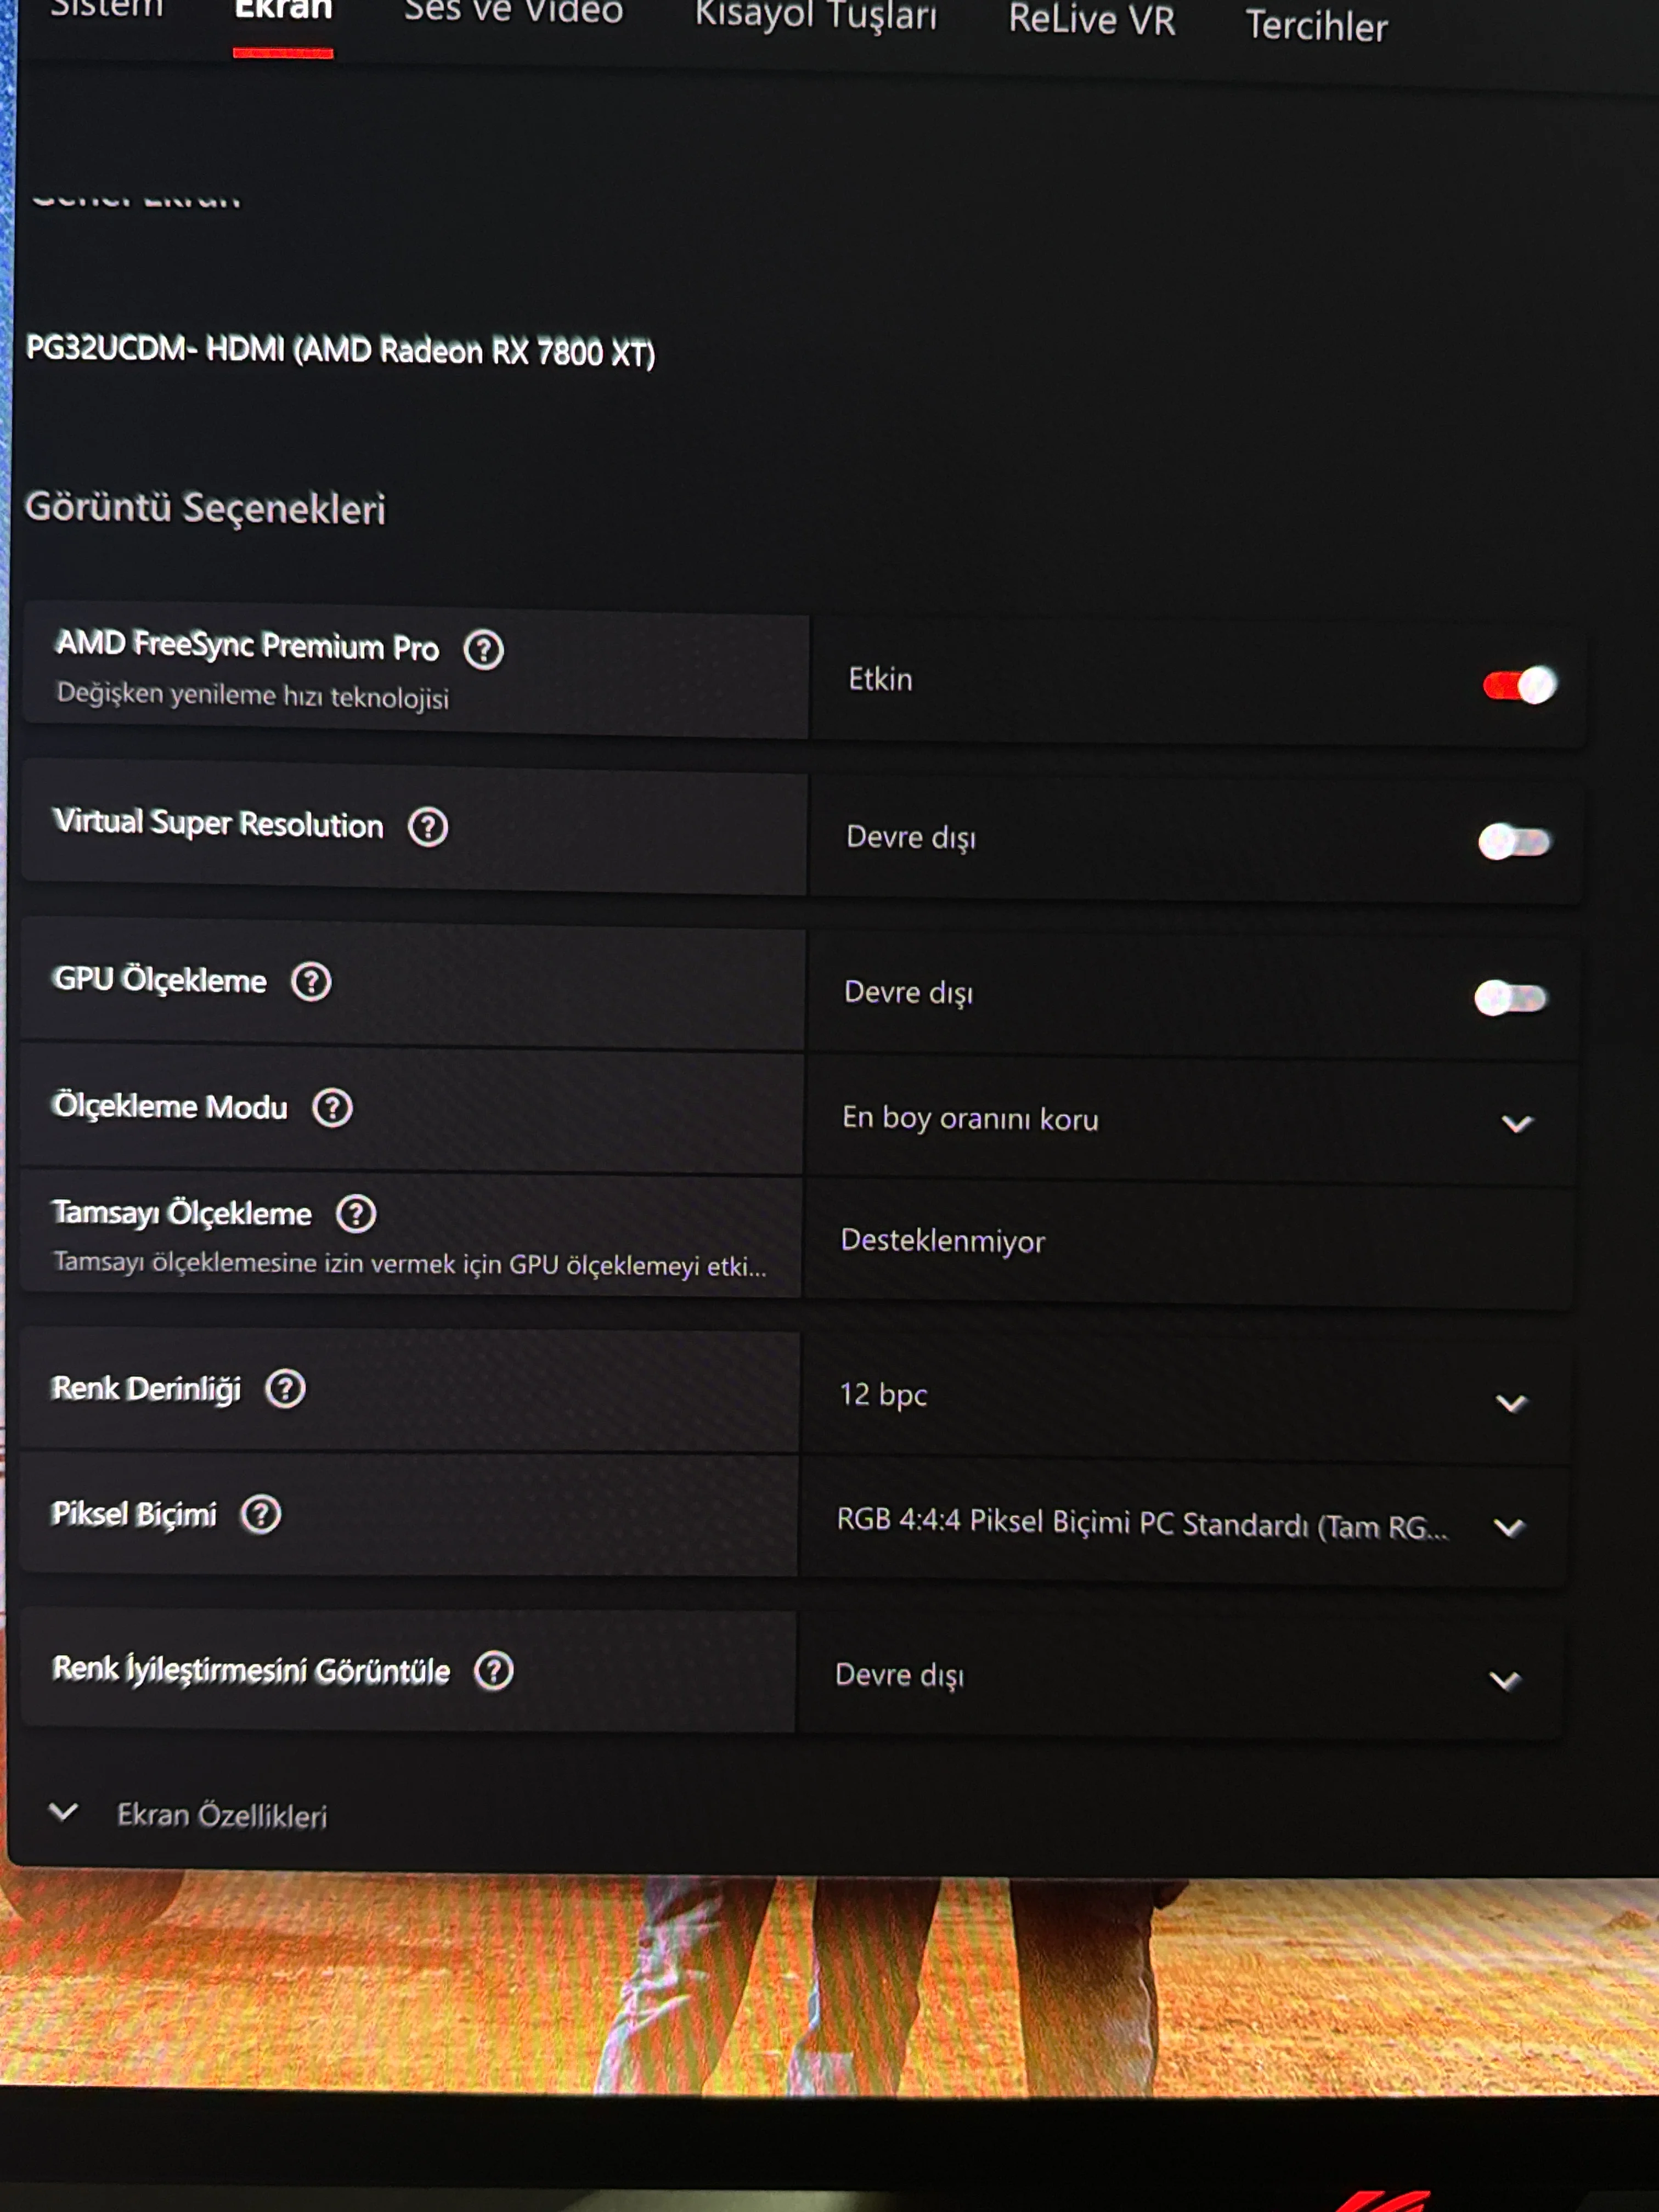The image size is (1659, 2212).
Task: Show Tamsayı Ölçekleme help tooltip icon
Action: pos(356,1214)
